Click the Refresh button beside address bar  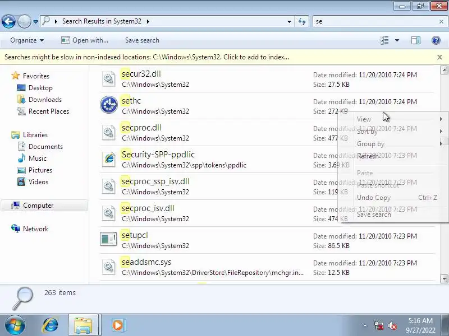tap(302, 21)
